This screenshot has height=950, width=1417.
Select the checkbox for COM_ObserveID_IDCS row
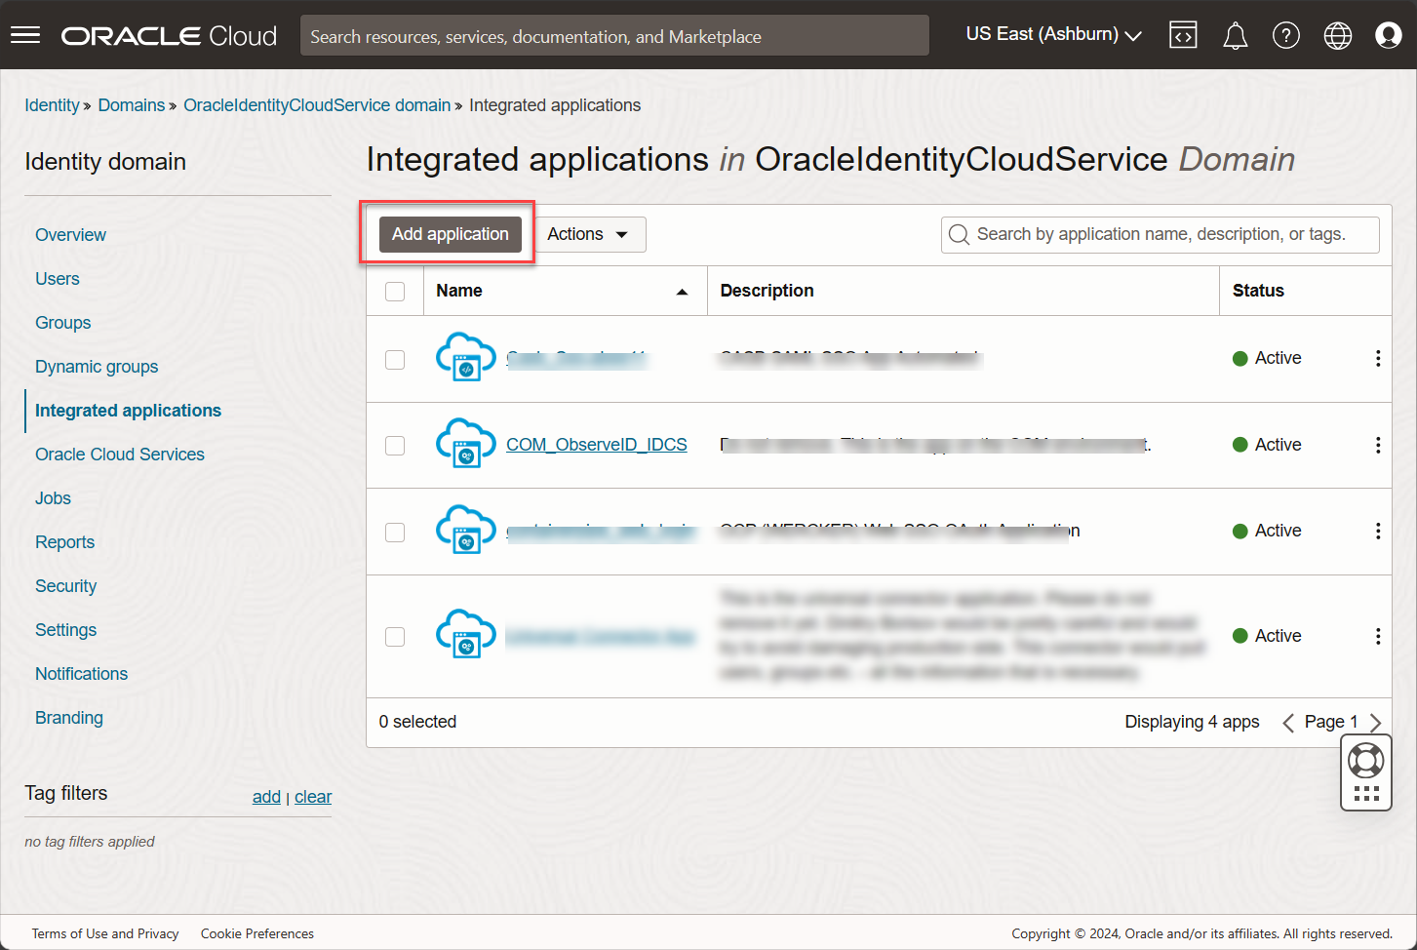[x=394, y=445]
